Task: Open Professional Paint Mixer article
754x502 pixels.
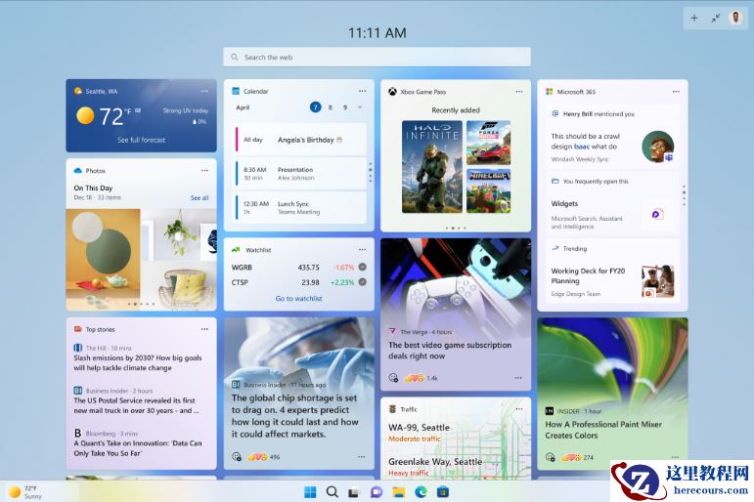Action: pyautogui.click(x=603, y=430)
